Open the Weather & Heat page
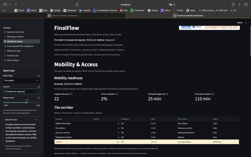Screen dimensions: 251x157 point(21,51)
